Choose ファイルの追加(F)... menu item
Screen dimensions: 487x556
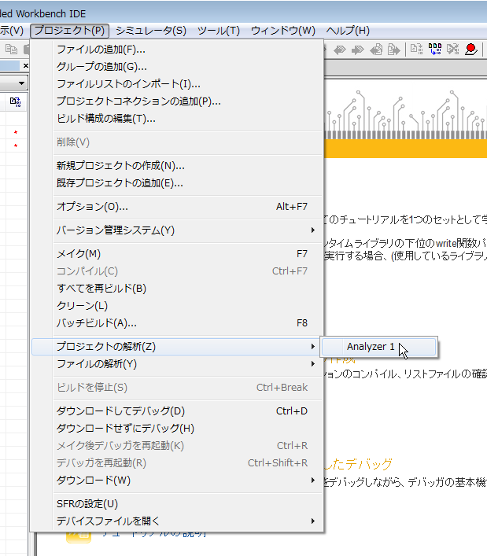[177, 50]
